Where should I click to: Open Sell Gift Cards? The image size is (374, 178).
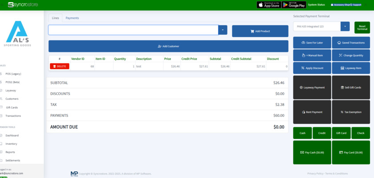[350, 87]
